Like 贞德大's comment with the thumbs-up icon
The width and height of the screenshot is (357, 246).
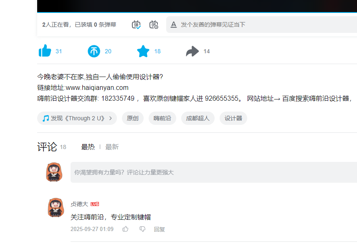click(x=125, y=229)
